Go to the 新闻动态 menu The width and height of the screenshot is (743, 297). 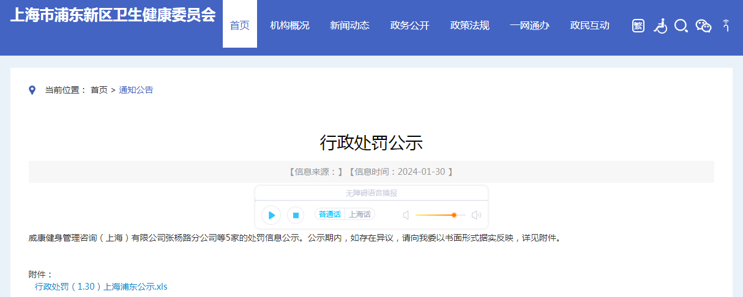coord(349,26)
